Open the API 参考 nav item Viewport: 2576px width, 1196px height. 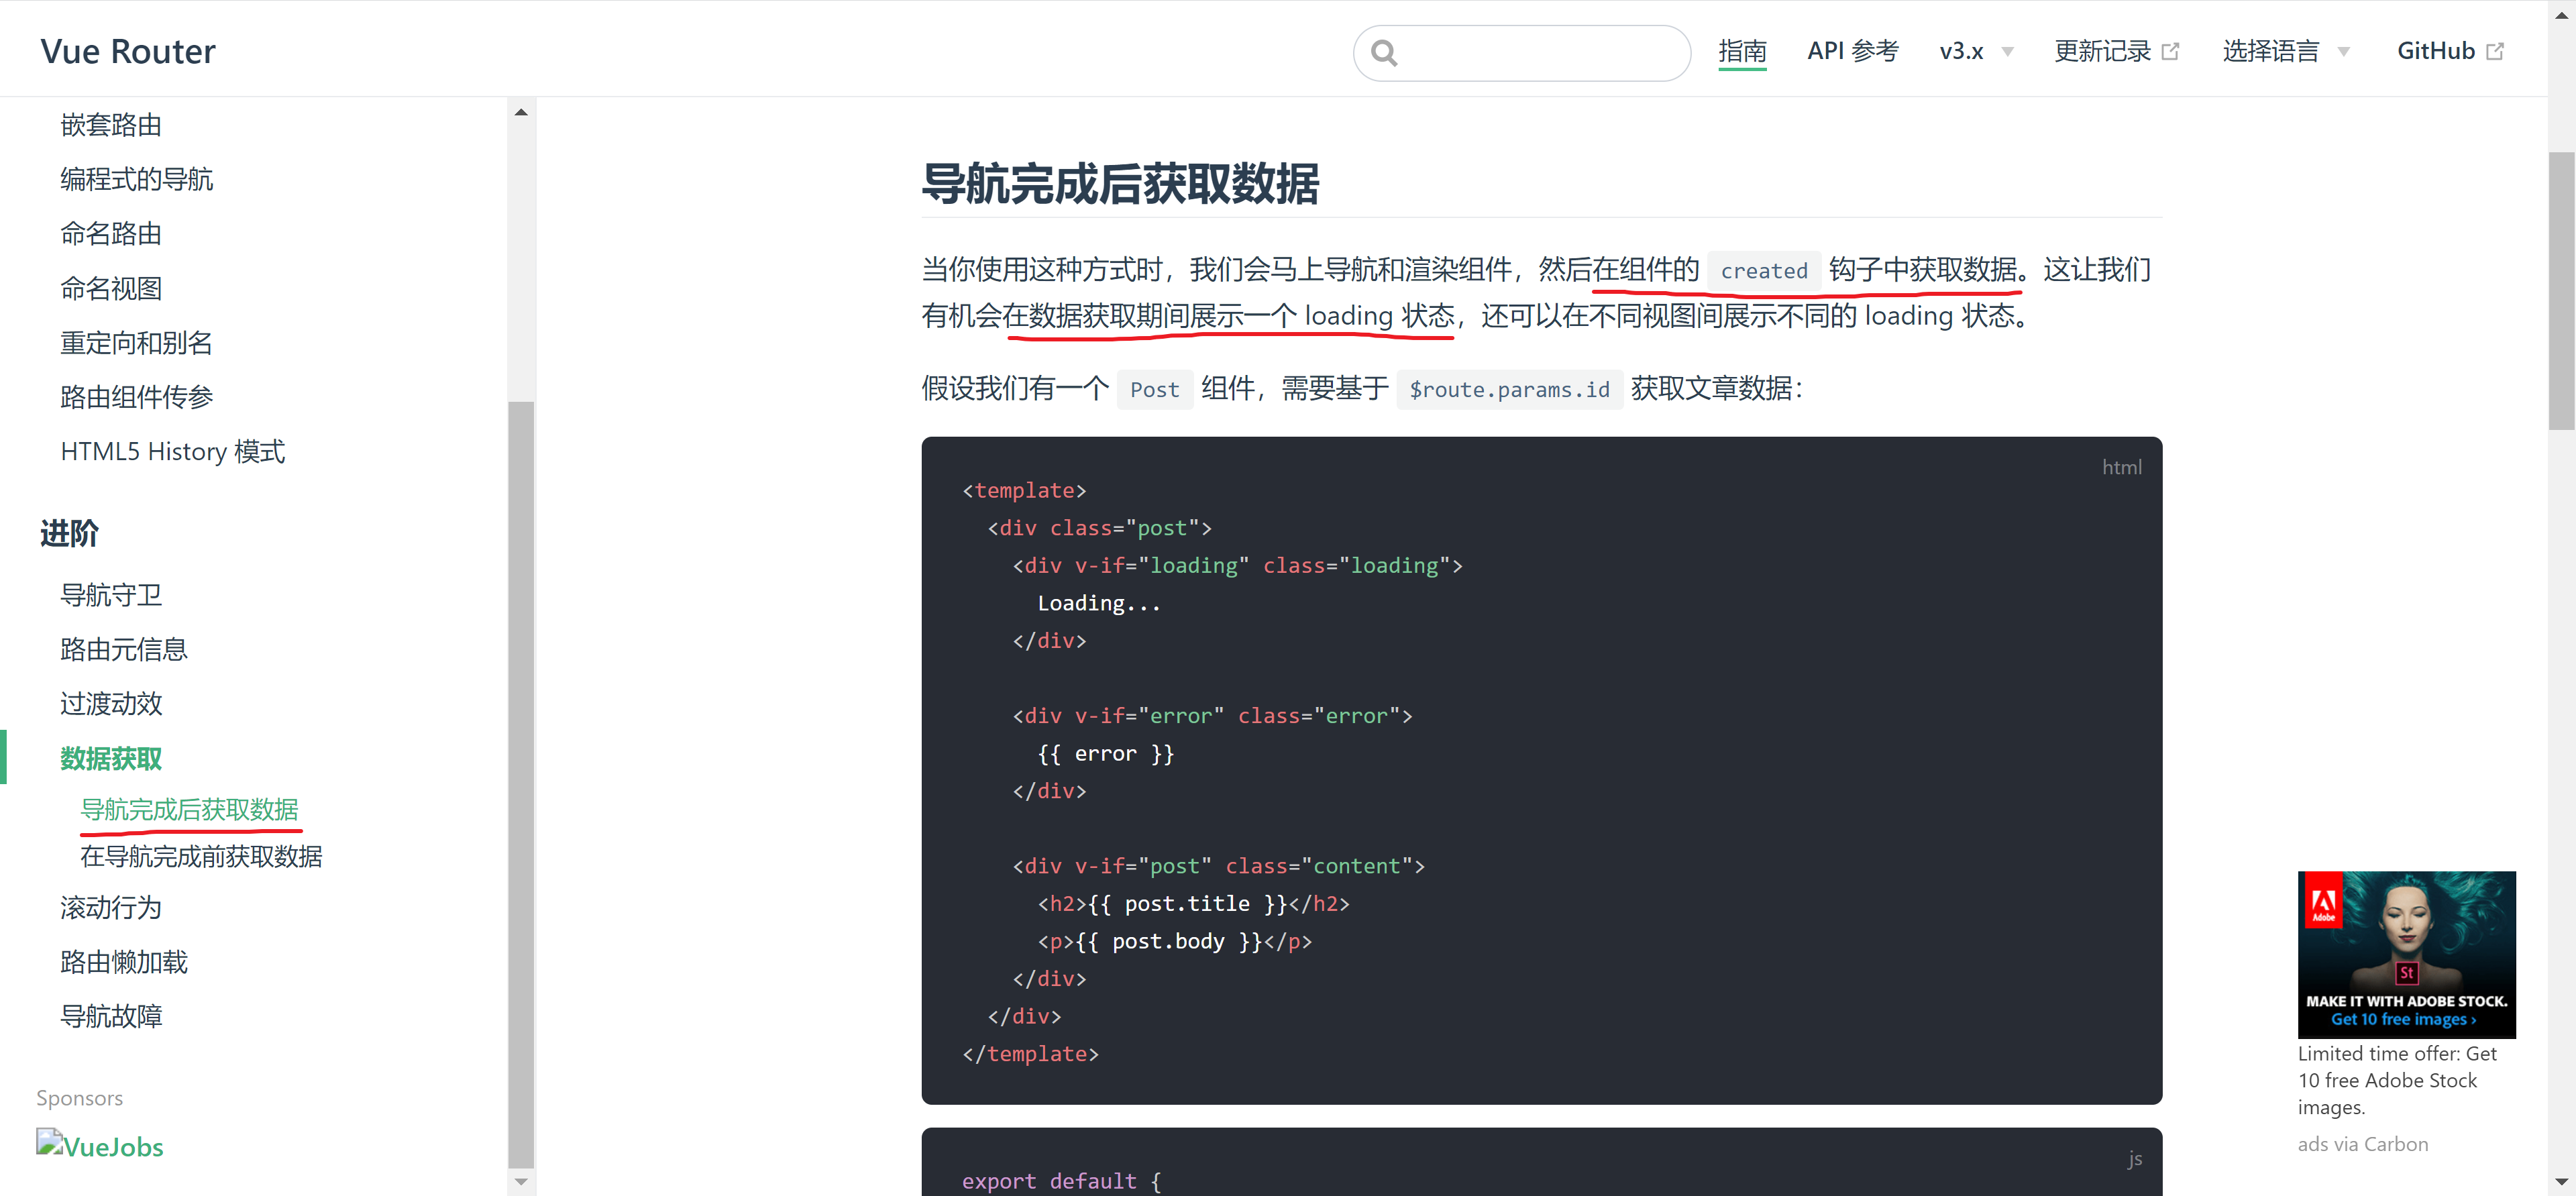[x=1852, y=51]
